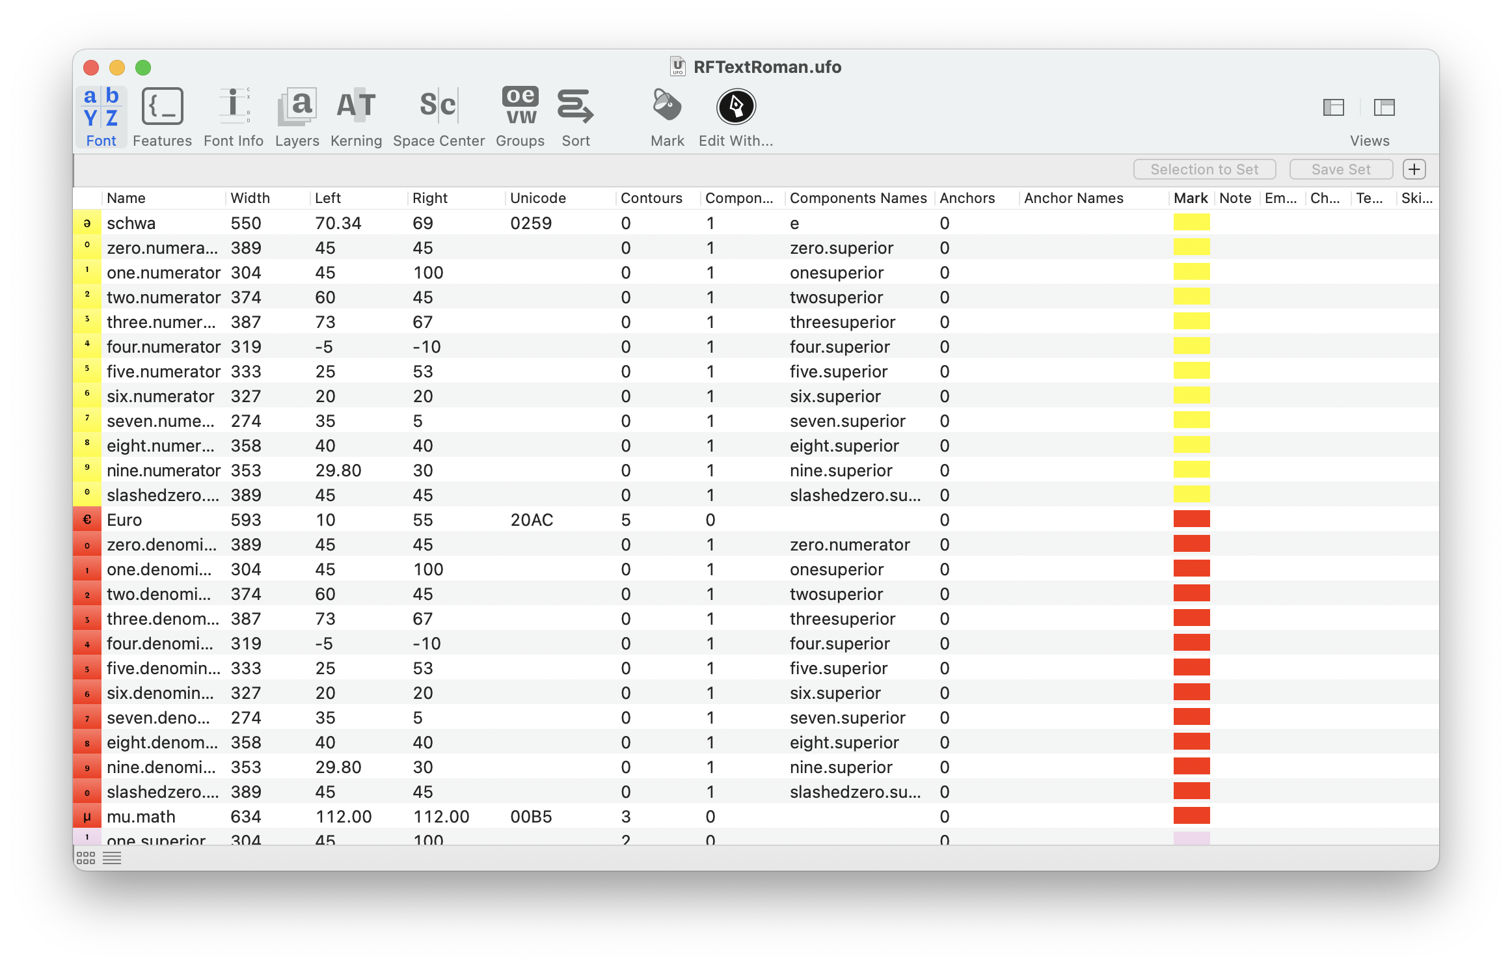Click width value 634 of mu.math
The image size is (1512, 967).
(246, 817)
